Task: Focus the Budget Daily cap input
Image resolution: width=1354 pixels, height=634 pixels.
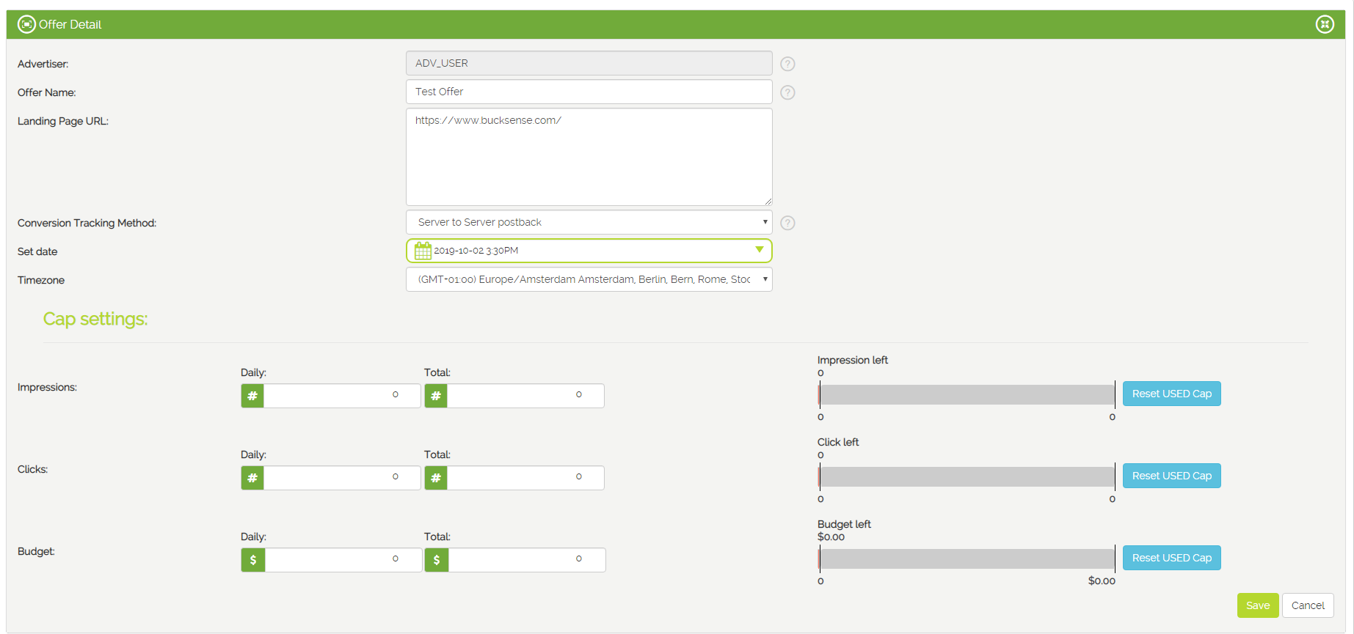Action: point(343,560)
